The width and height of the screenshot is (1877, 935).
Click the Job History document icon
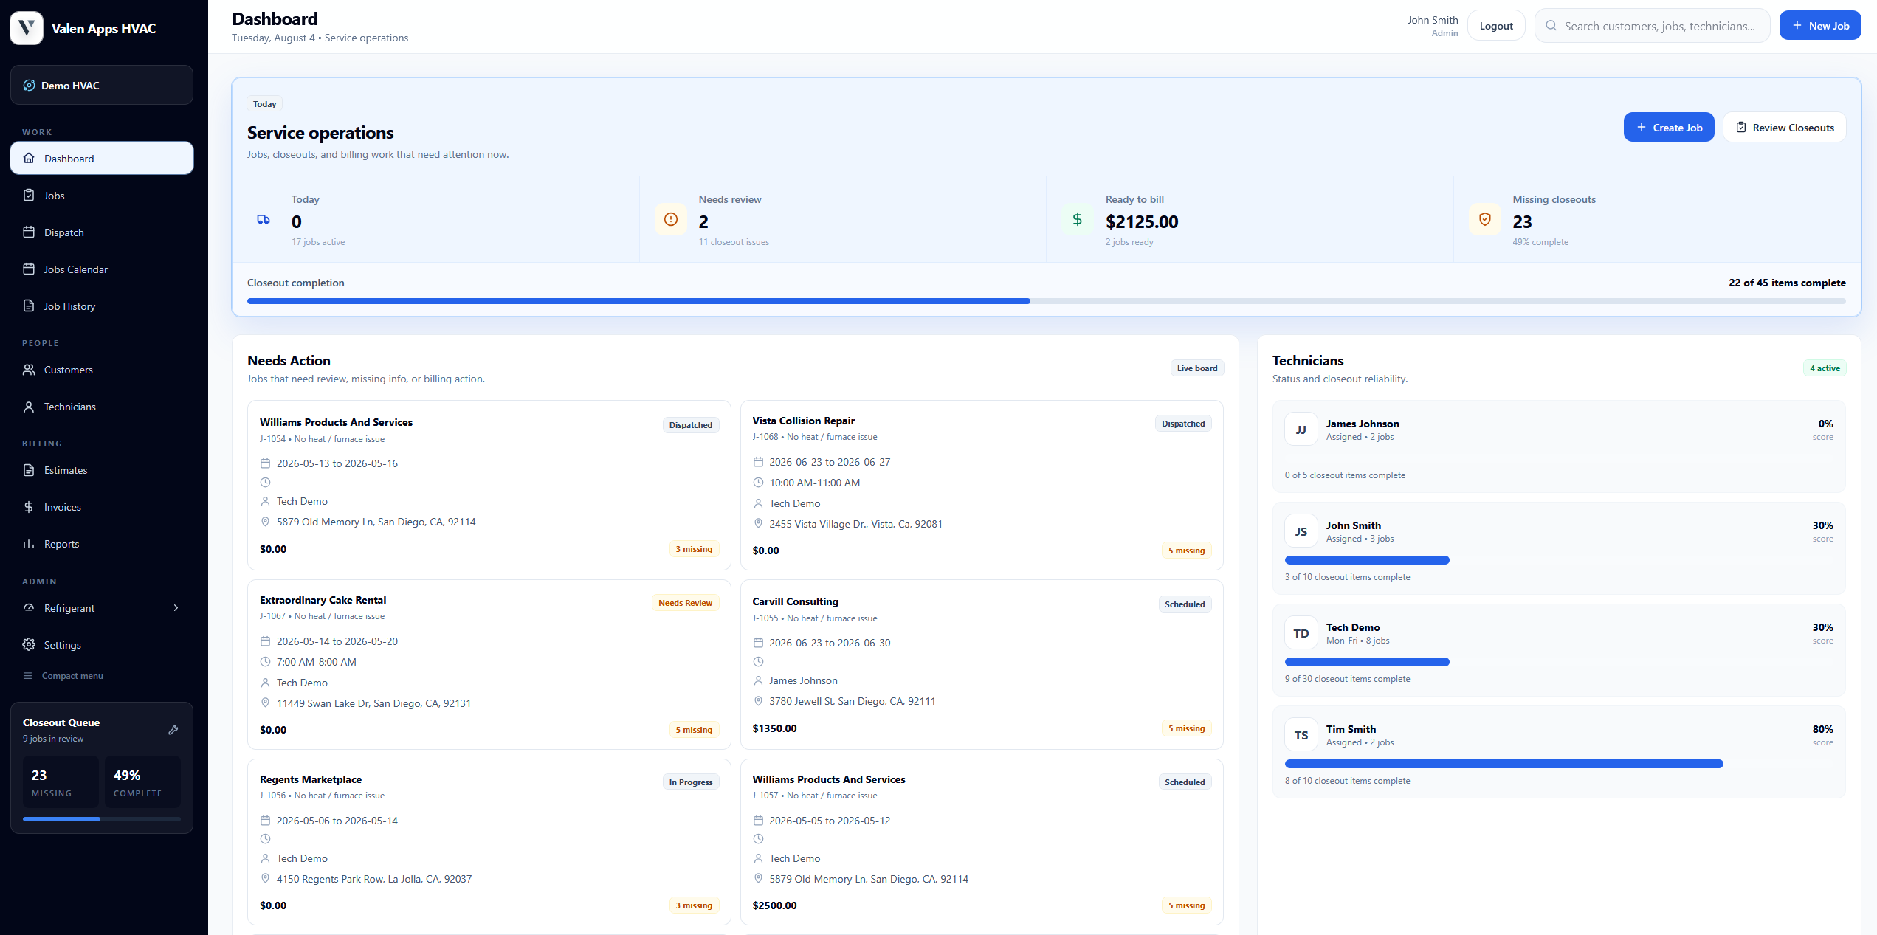click(29, 306)
